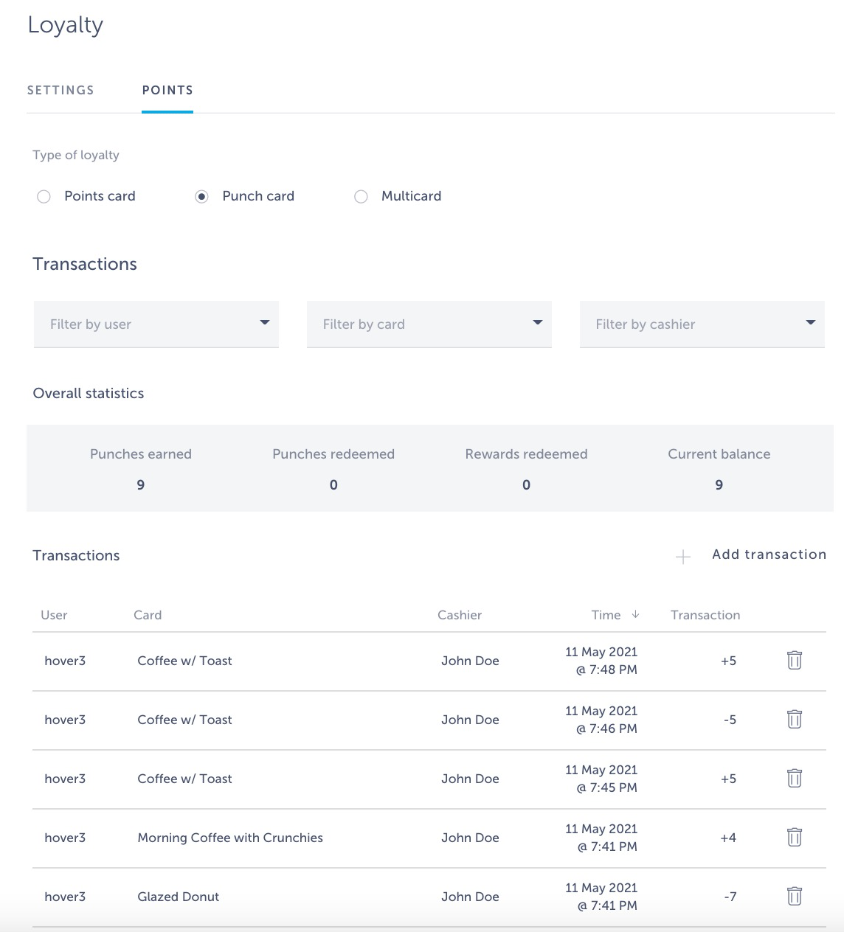Open the Filter by user dropdown
The height and width of the screenshot is (932, 844).
156,324
